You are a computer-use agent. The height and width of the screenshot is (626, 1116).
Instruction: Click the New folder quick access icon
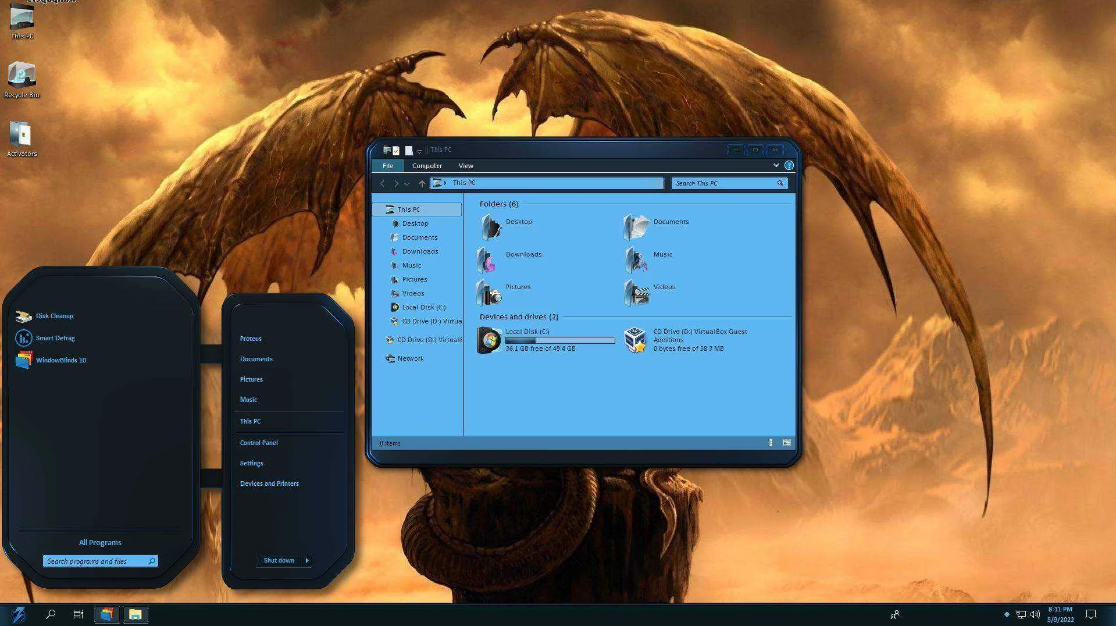point(409,151)
